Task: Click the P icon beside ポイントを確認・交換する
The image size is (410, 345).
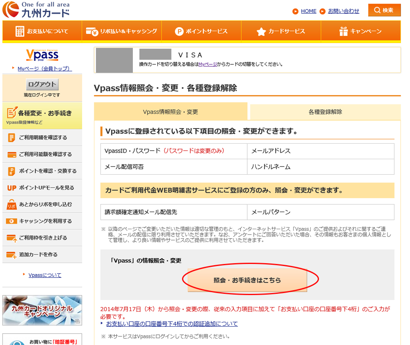Action: 11,171
